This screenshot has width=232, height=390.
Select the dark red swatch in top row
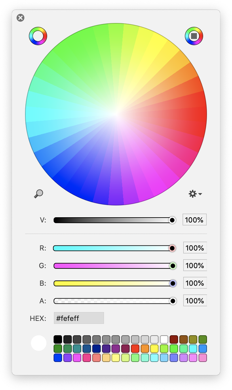click(x=174, y=340)
